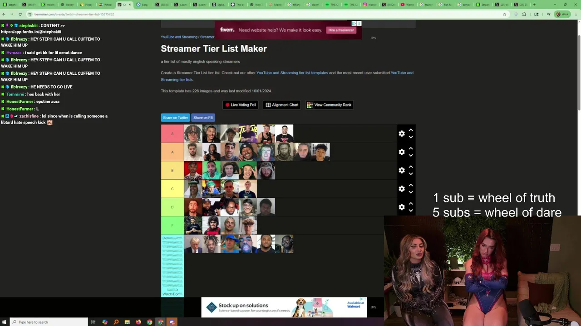The width and height of the screenshot is (581, 326).
Task: Click taskbar search box
Action: pos(49,322)
